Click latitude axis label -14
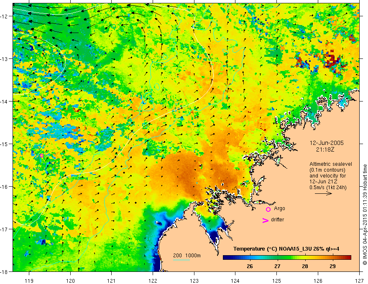 click(5, 101)
